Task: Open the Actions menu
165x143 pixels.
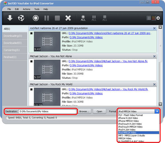Action: click(x=26, y=9)
